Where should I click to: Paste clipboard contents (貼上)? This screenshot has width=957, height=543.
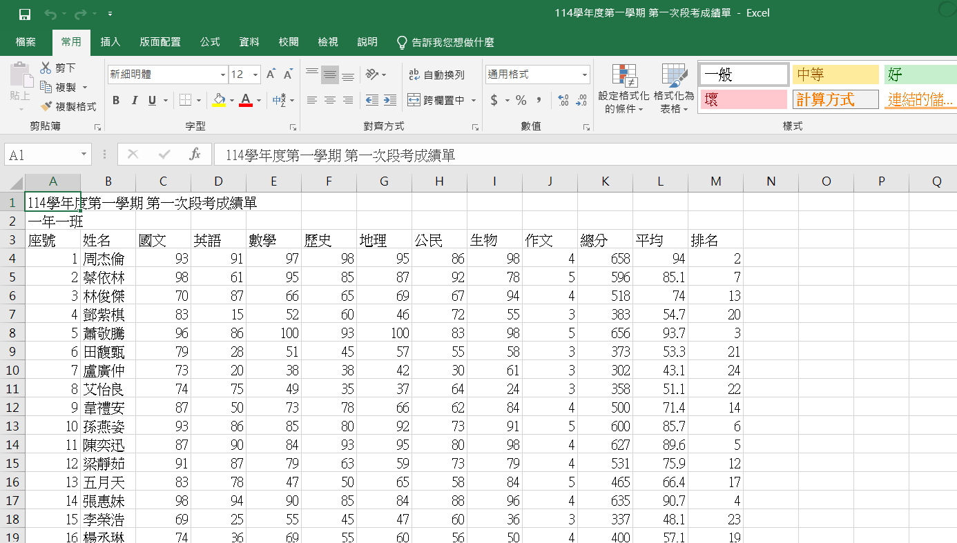click(x=20, y=87)
